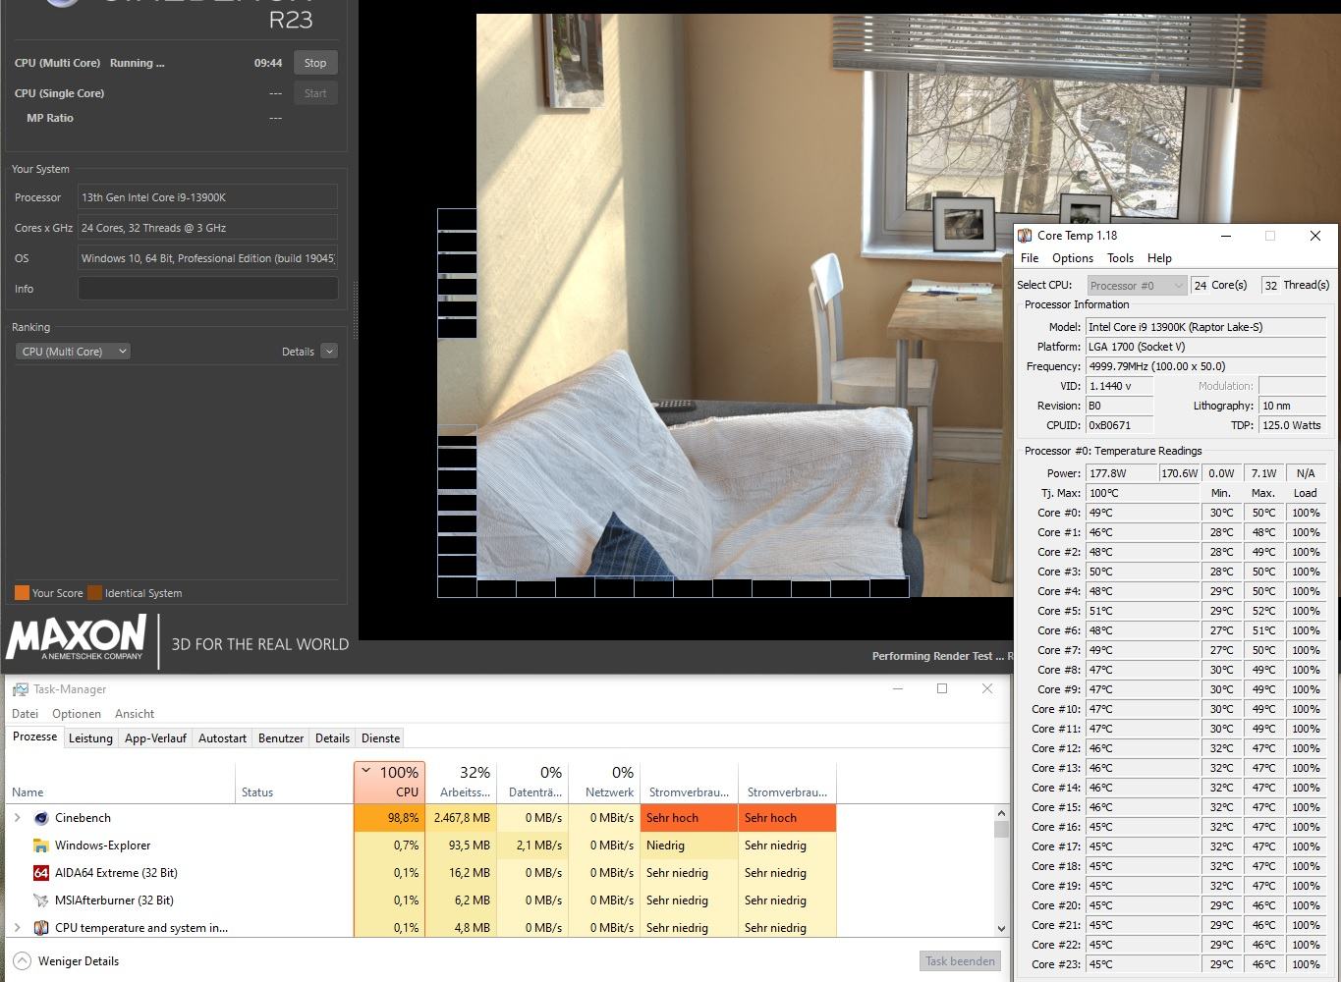Viewport: 1341px width, 982px height.
Task: Click the Task-Manager window icon
Action: (x=21, y=689)
